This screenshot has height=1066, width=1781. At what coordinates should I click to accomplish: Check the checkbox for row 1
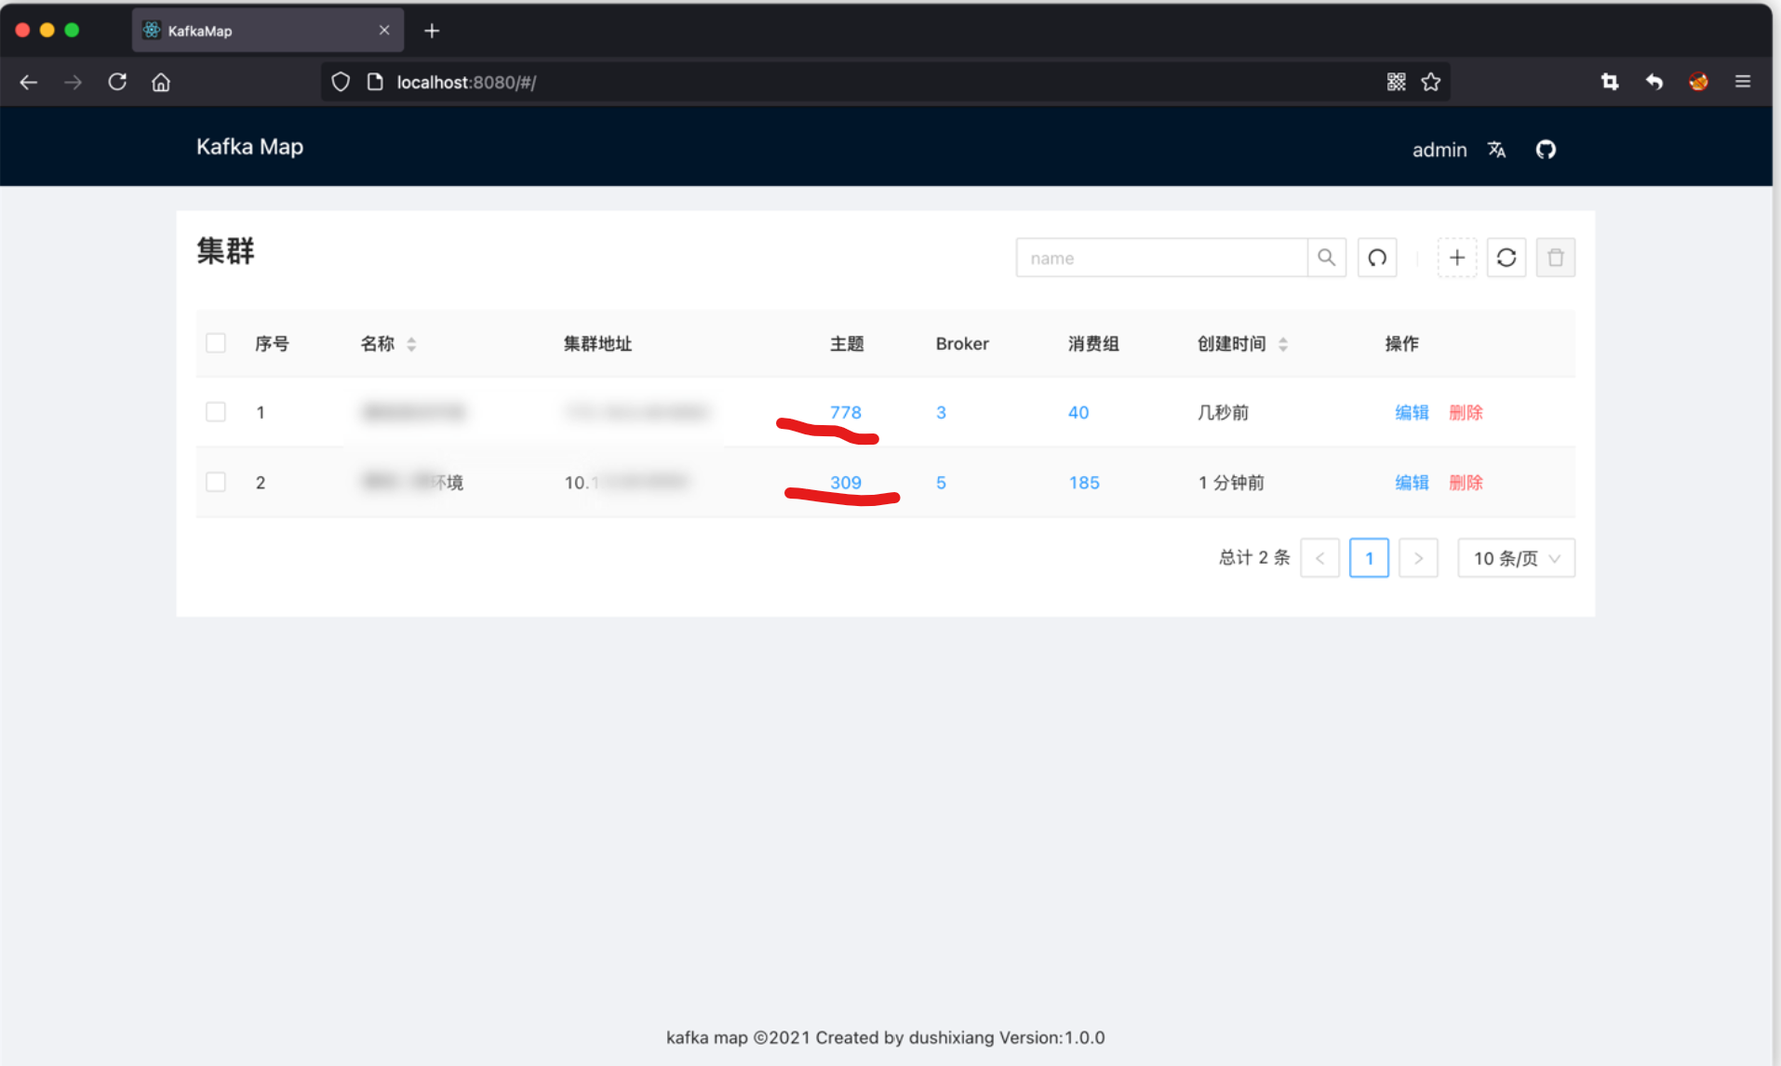click(x=216, y=412)
